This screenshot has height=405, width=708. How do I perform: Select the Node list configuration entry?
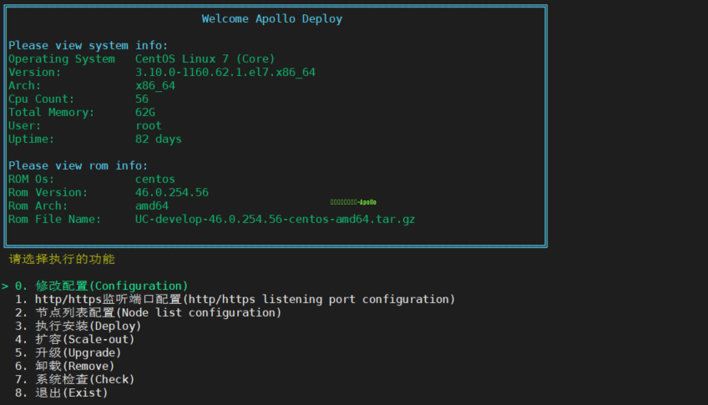[149, 312]
